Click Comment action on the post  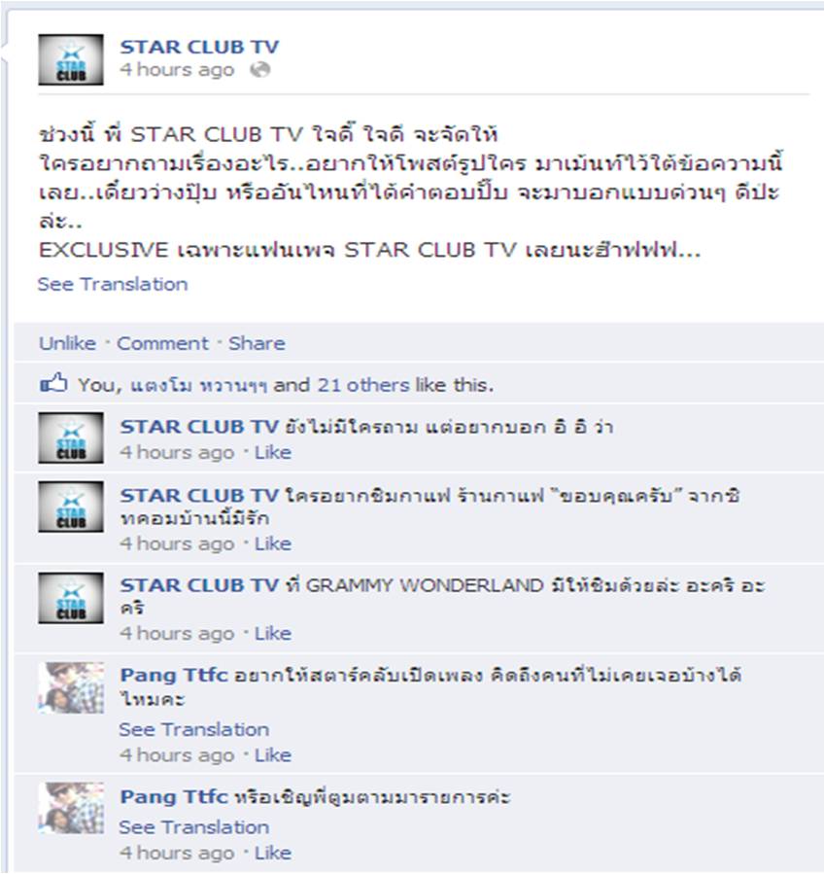(162, 343)
